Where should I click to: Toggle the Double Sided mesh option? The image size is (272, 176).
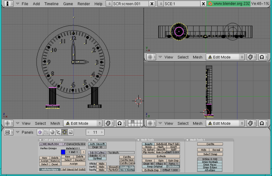[127, 167]
